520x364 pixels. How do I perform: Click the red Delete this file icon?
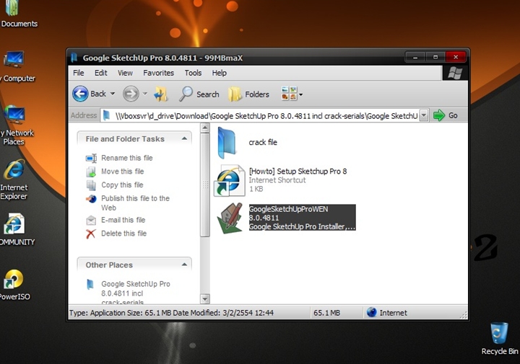pyautogui.click(x=91, y=234)
